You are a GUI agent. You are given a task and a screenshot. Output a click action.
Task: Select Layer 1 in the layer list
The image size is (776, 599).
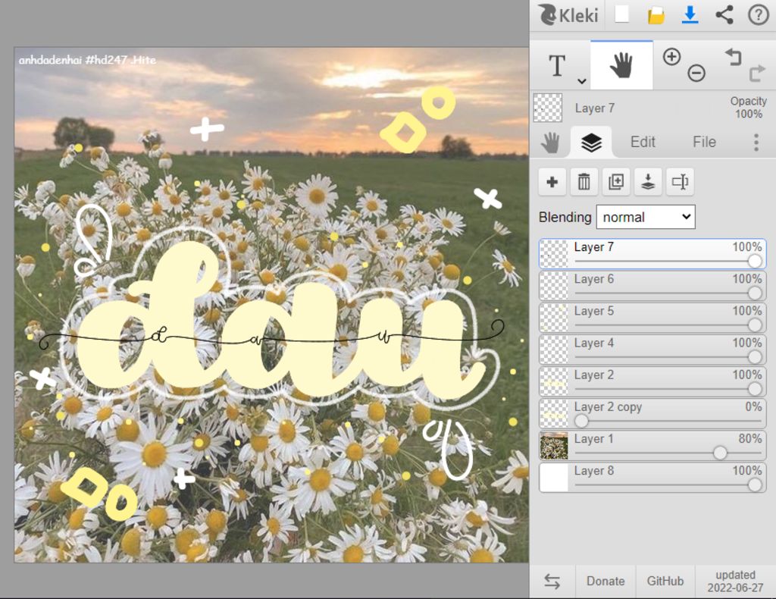click(652, 446)
